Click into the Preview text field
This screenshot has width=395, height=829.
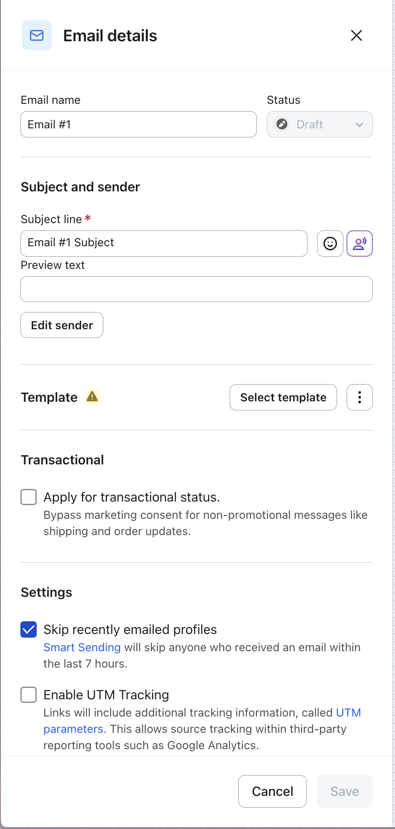pos(196,289)
